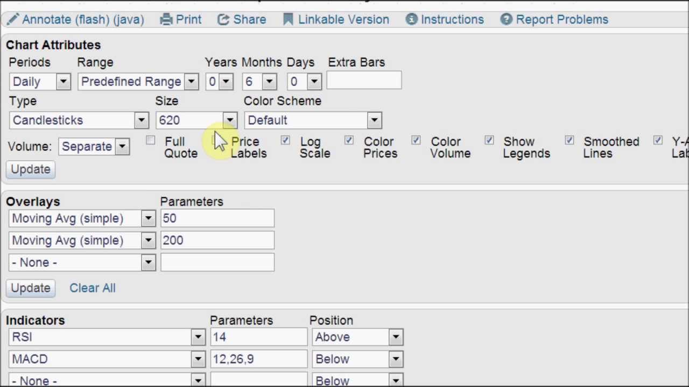Click the Share arrow icon
The image size is (689, 387).
(223, 19)
